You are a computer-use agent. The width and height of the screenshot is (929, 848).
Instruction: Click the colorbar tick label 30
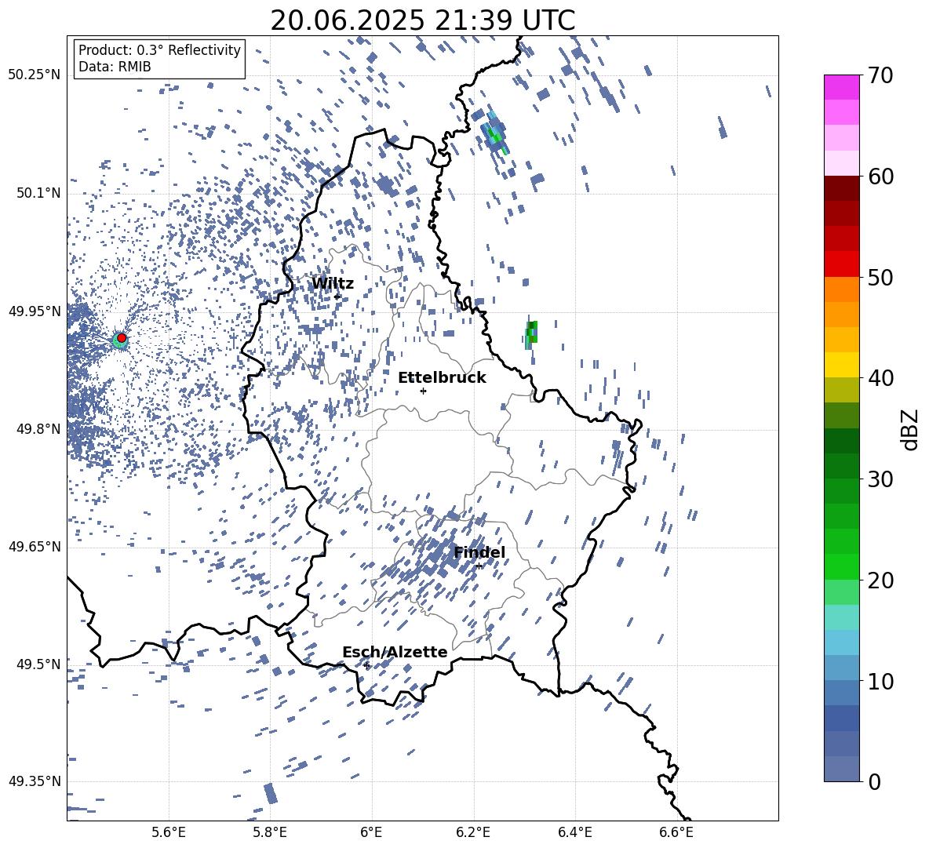click(x=880, y=479)
